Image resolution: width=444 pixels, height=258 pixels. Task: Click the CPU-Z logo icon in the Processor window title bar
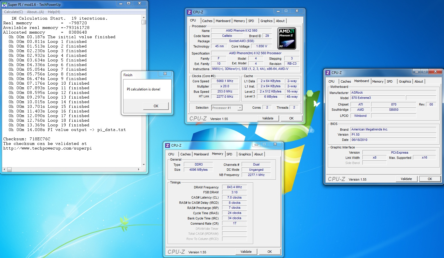pos(189,12)
